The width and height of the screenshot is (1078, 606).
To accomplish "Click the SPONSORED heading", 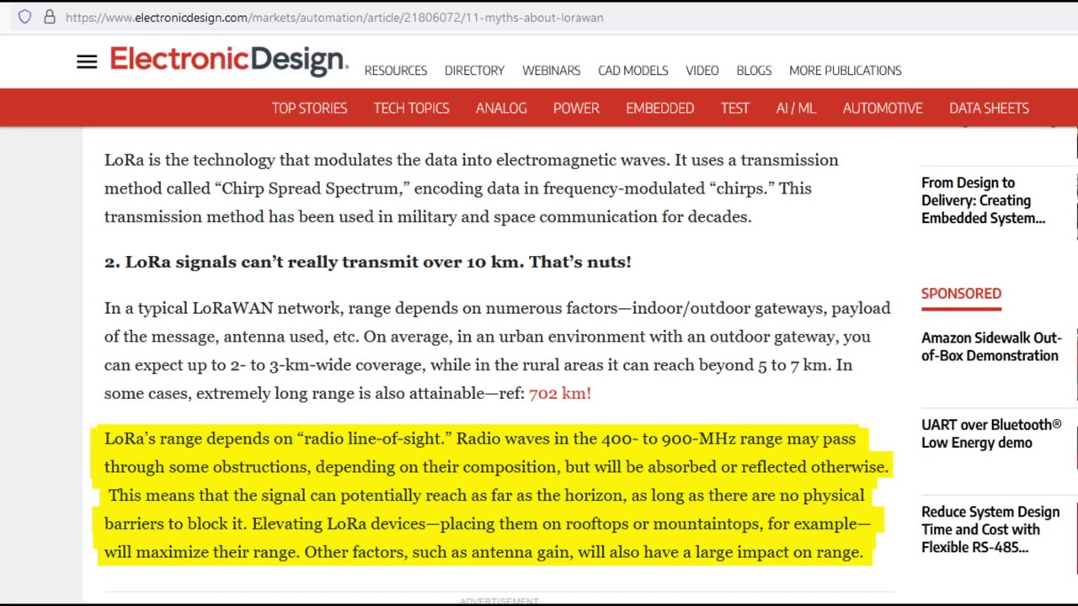I will [961, 294].
